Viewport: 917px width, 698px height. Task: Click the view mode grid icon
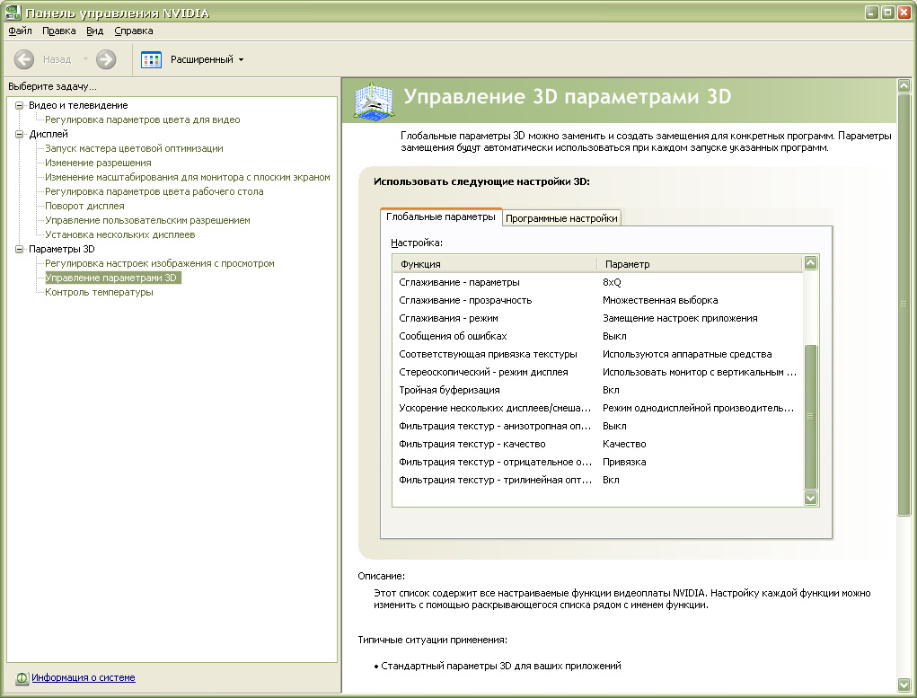152,59
